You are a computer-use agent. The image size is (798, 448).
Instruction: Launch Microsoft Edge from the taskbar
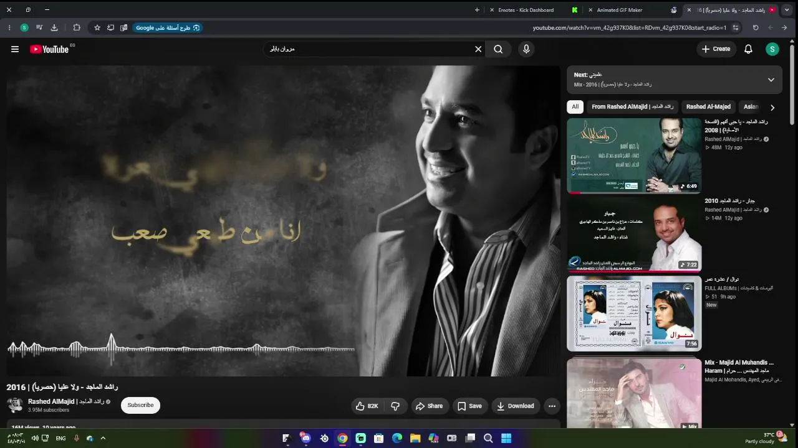tap(397, 438)
